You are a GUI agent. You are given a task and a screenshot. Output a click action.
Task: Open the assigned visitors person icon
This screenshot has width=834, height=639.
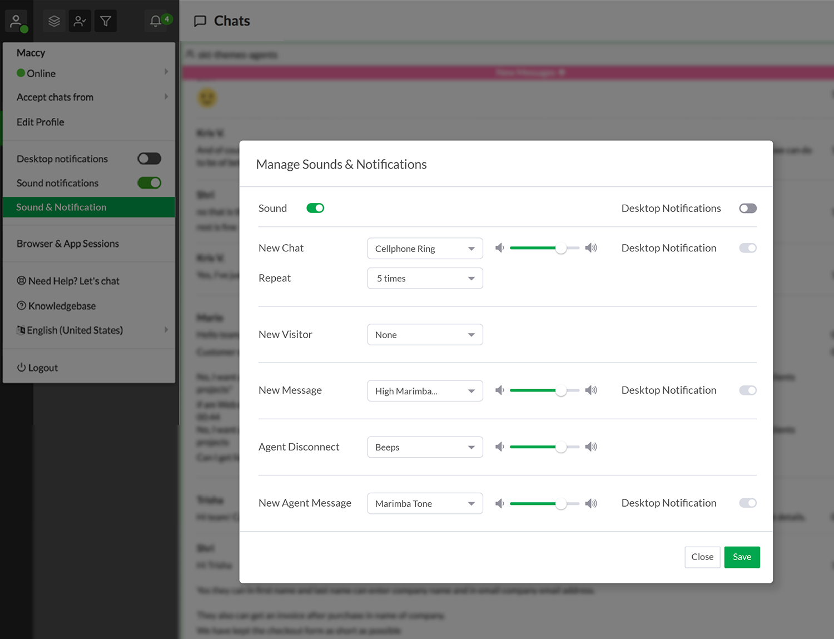click(x=80, y=21)
